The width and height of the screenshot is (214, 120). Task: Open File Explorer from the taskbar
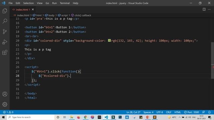(x=72, y=117)
